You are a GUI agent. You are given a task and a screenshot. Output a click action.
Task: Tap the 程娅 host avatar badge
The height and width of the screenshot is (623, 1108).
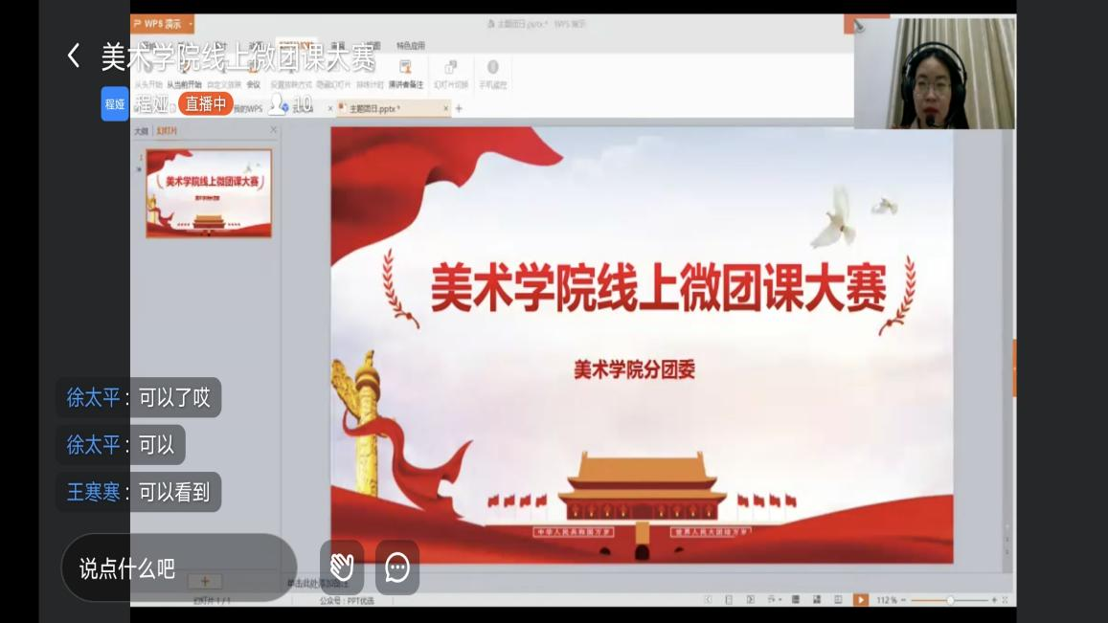pyautogui.click(x=115, y=103)
